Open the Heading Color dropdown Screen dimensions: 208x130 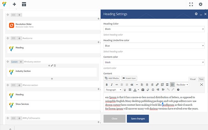click(154, 29)
